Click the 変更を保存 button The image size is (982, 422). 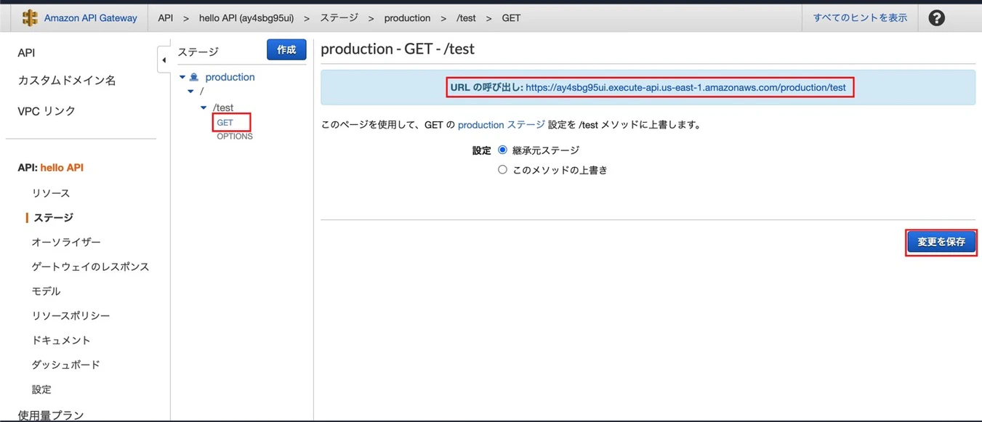point(941,243)
